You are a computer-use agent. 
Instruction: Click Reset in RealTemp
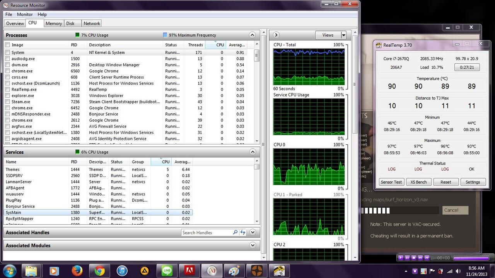[445, 182]
